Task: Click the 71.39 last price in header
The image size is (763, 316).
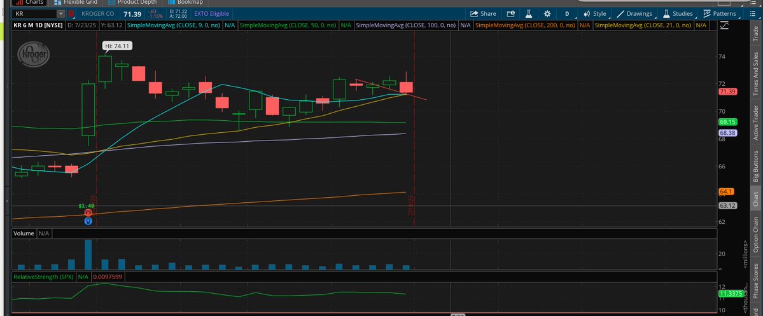Action: click(132, 13)
